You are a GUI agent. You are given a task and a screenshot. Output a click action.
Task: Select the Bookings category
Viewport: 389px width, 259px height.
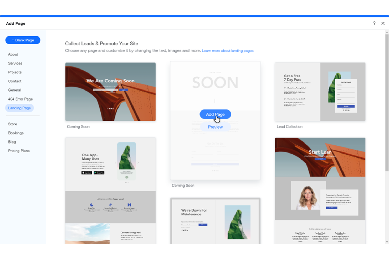[16, 133]
